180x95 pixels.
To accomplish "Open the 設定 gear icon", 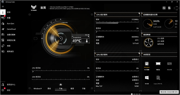I will 3,90.
